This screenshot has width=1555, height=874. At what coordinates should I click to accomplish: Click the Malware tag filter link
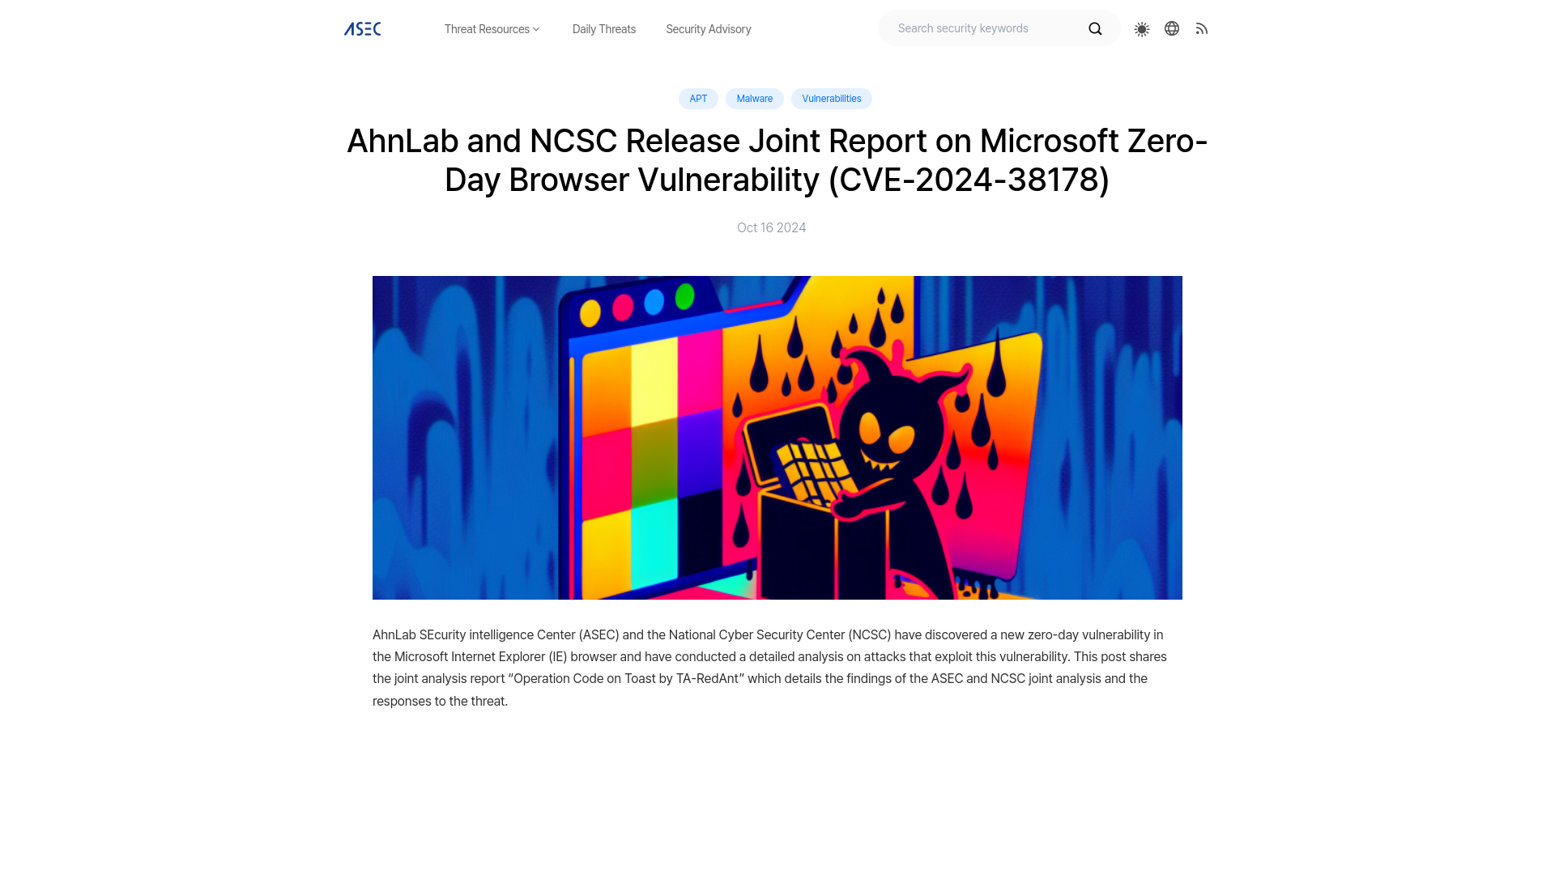point(754,97)
